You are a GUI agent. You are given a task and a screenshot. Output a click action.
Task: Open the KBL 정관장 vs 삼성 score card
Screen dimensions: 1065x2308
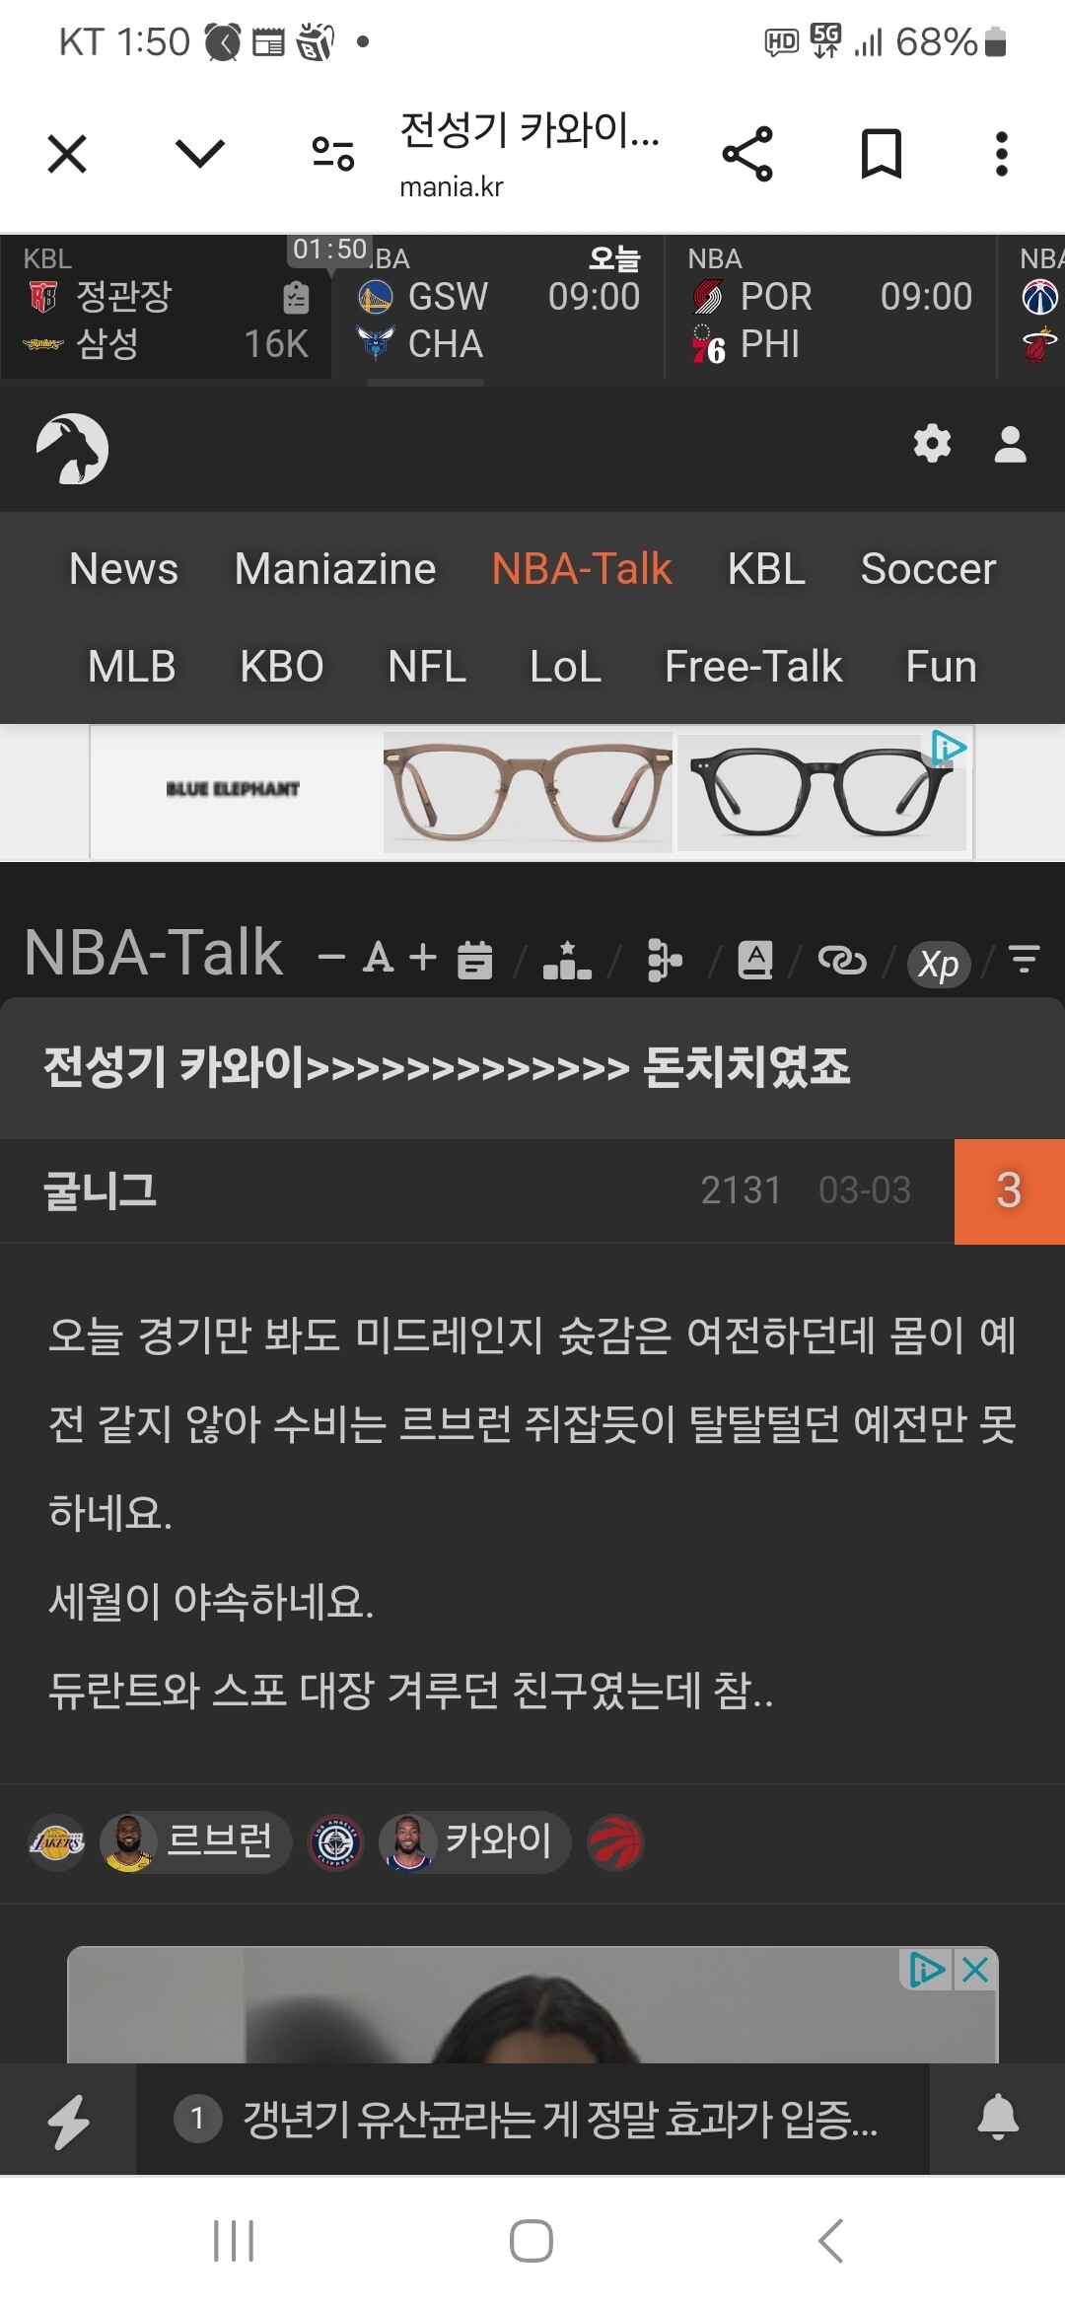click(x=166, y=308)
